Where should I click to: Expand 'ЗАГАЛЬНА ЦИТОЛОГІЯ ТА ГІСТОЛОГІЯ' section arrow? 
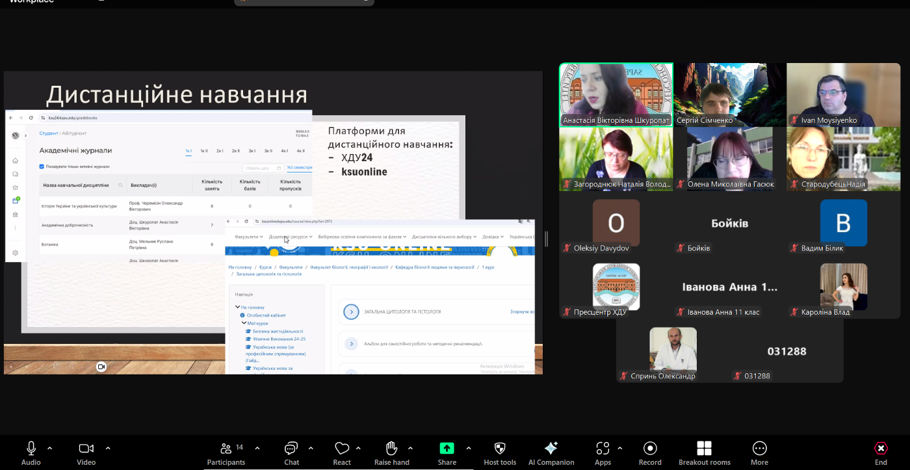[x=351, y=311]
